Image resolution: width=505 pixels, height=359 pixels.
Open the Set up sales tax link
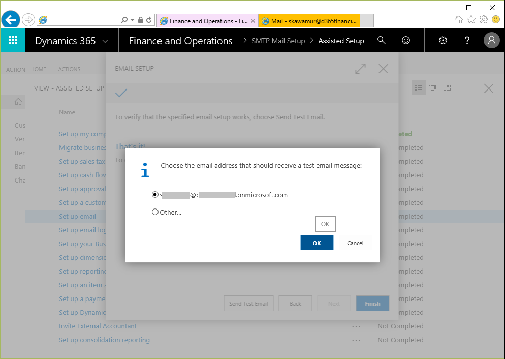[82, 162]
